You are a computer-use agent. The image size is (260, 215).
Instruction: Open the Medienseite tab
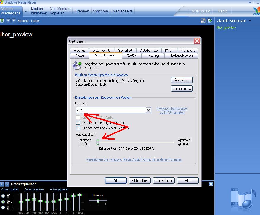[123, 11]
